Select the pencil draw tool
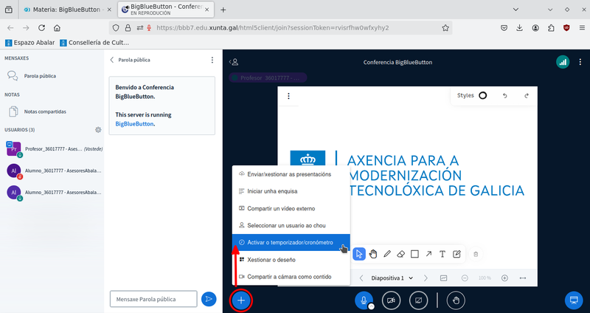The width and height of the screenshot is (590, 313). [x=387, y=254]
